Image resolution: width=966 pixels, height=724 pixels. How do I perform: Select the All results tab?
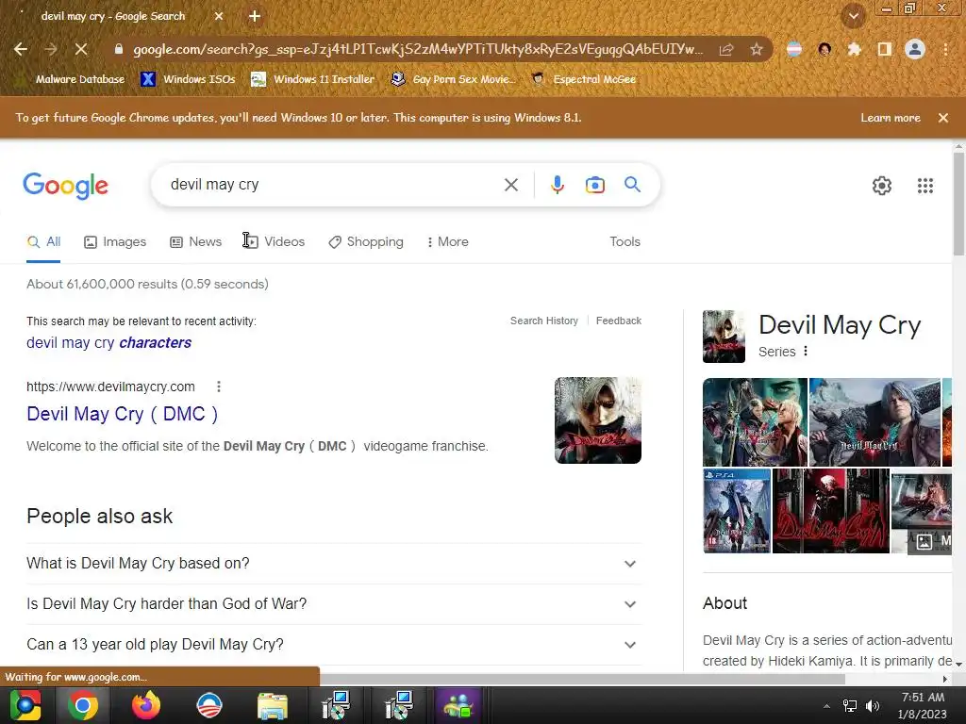pos(43,242)
